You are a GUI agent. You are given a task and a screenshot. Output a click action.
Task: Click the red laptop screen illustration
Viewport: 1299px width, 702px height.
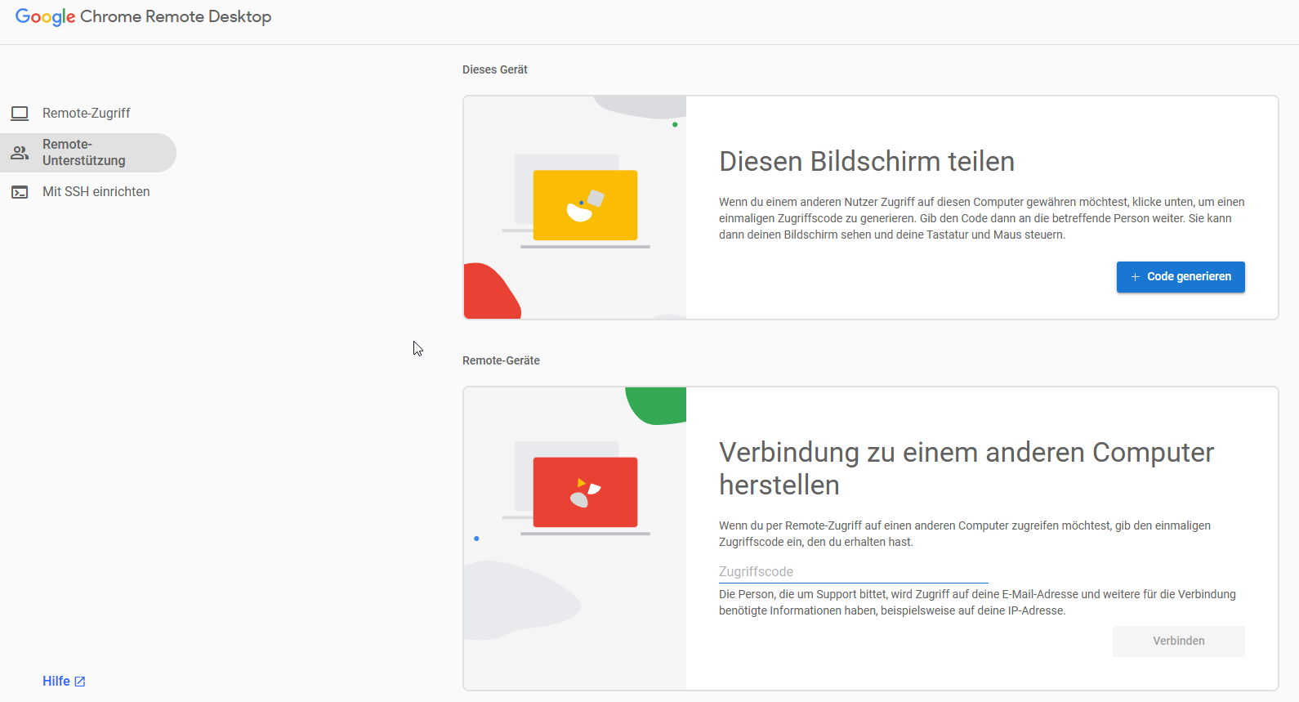(585, 492)
